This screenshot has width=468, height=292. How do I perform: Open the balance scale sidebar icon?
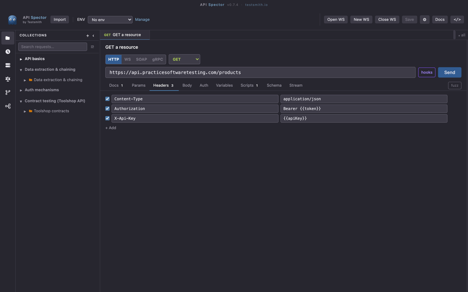(8, 79)
